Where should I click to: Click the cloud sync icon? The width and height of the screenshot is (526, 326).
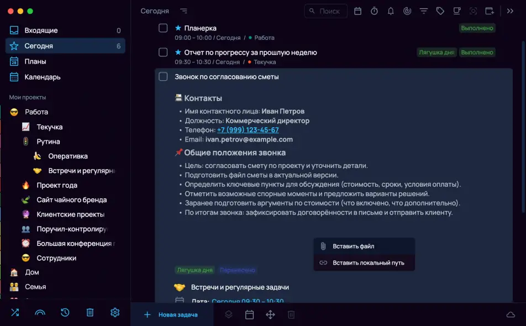[511, 315]
